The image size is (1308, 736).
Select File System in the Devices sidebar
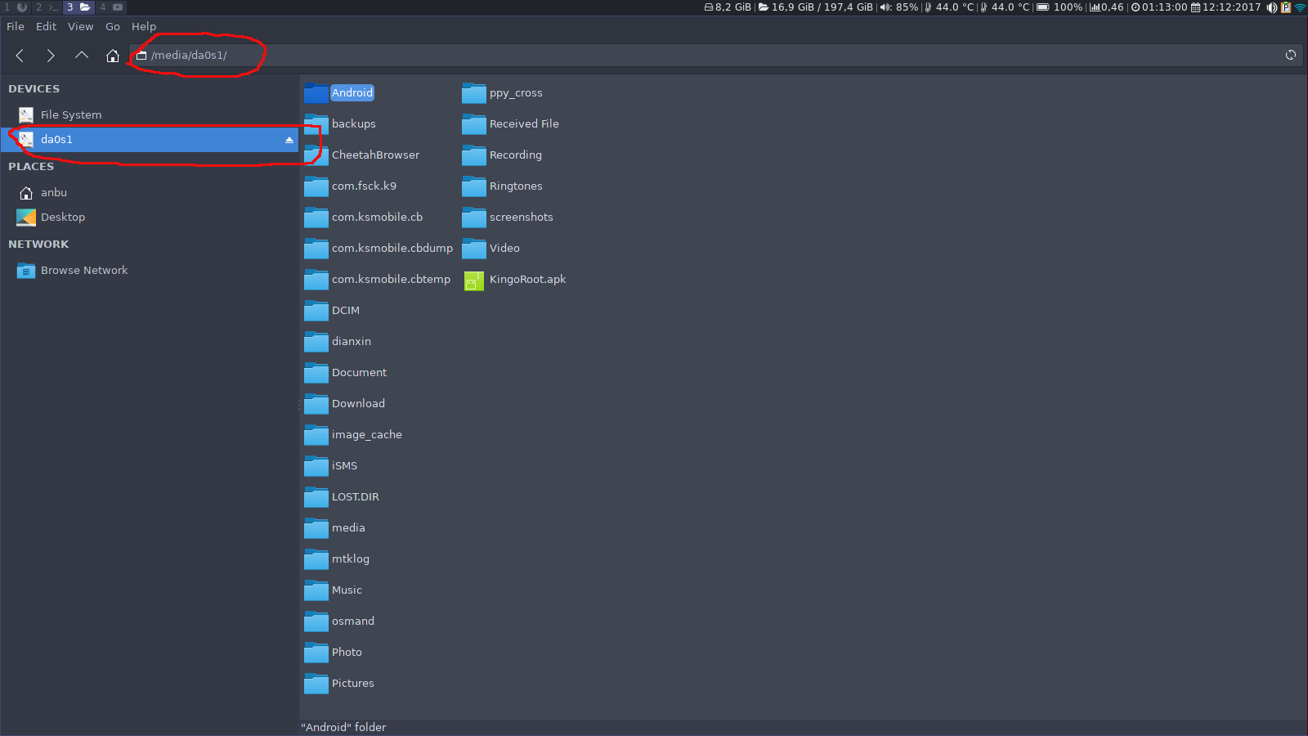[x=71, y=115]
